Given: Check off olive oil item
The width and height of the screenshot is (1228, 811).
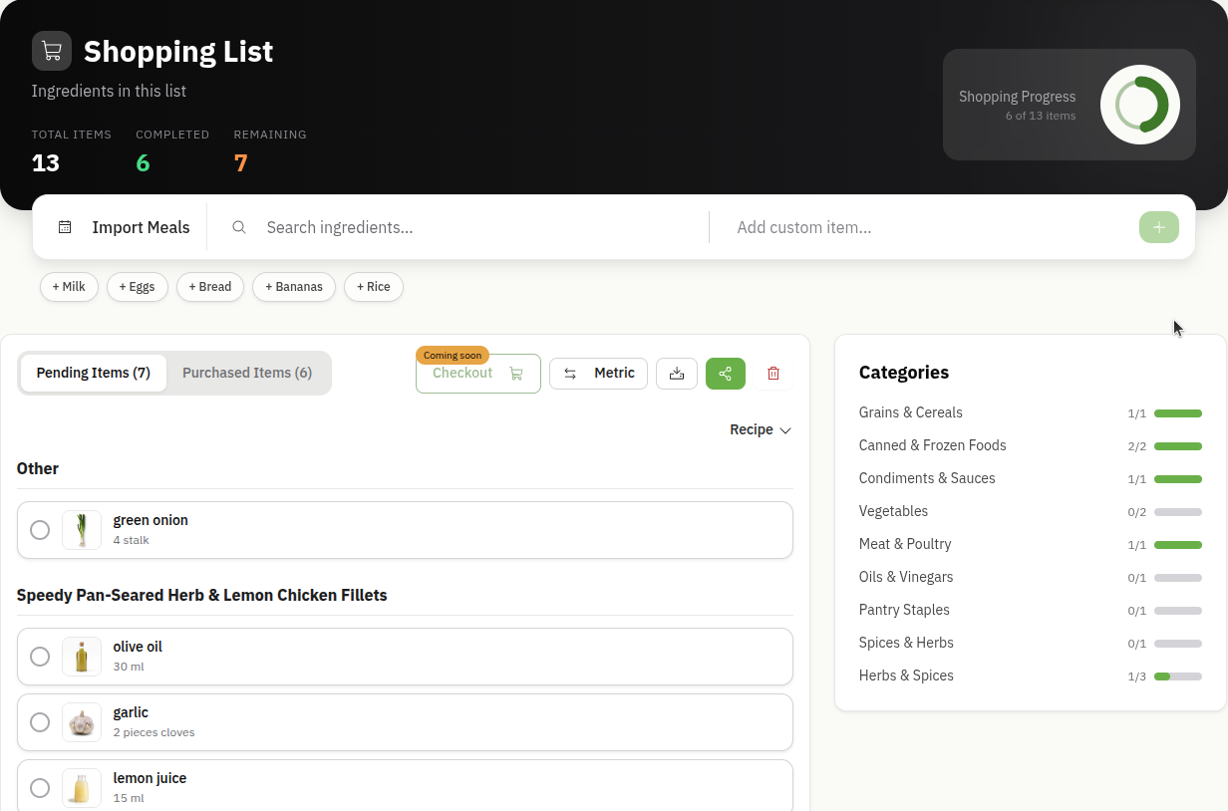Looking at the screenshot, I should (40, 657).
